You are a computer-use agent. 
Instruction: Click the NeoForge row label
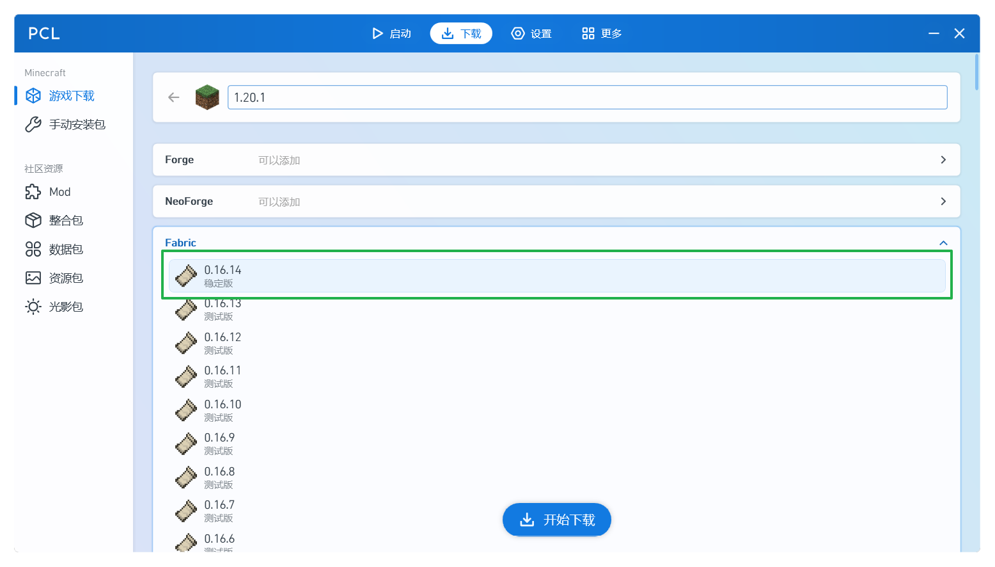pos(189,201)
